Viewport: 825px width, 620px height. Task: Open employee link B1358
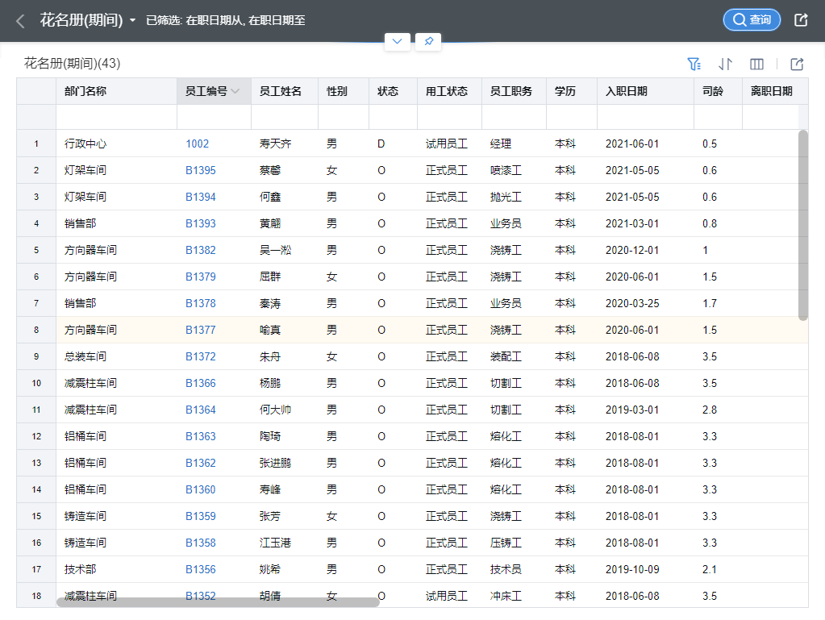pyautogui.click(x=201, y=543)
